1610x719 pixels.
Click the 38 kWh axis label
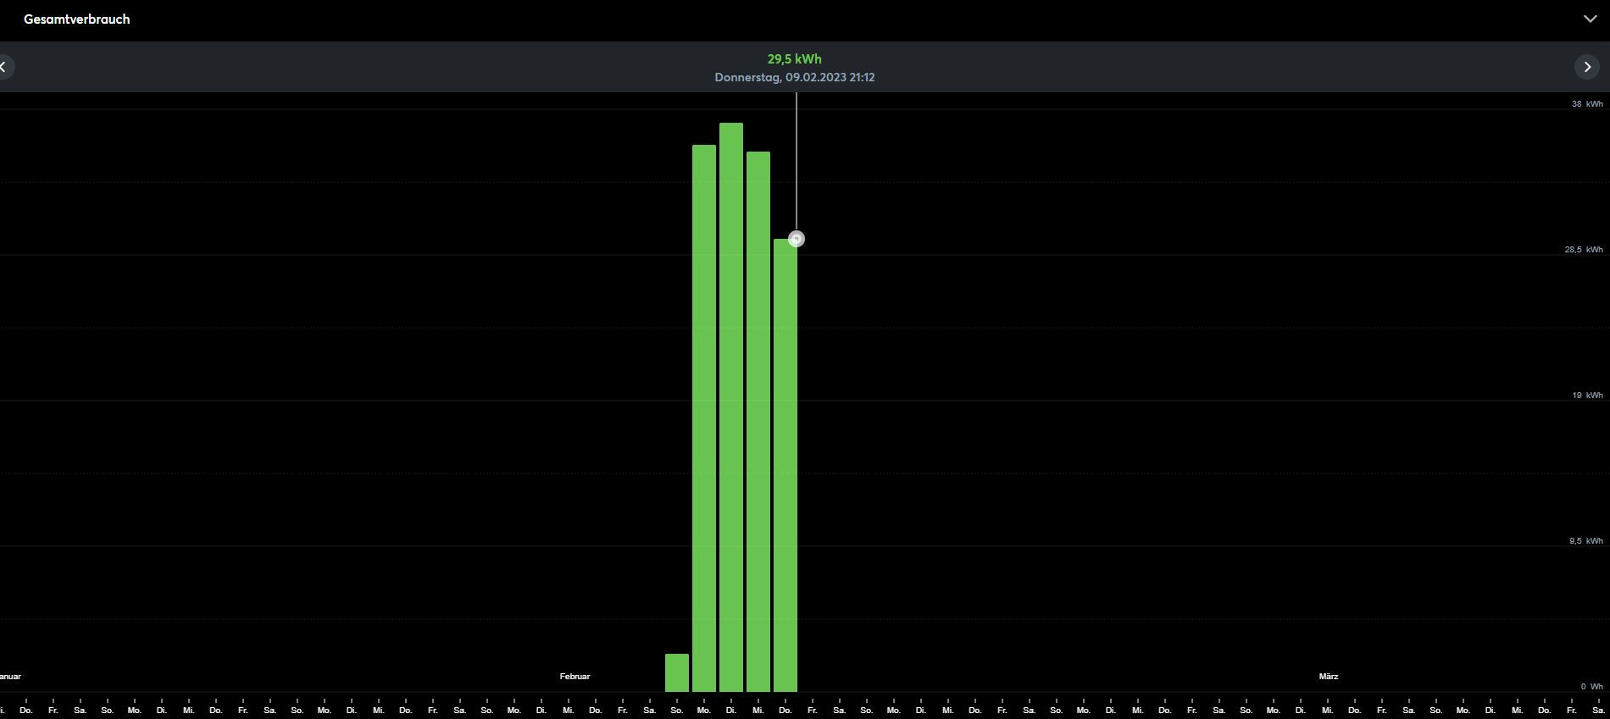coord(1586,104)
